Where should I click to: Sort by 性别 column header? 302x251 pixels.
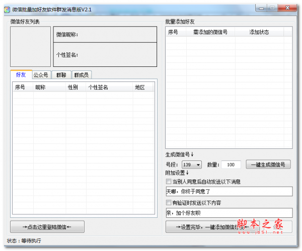(76, 87)
